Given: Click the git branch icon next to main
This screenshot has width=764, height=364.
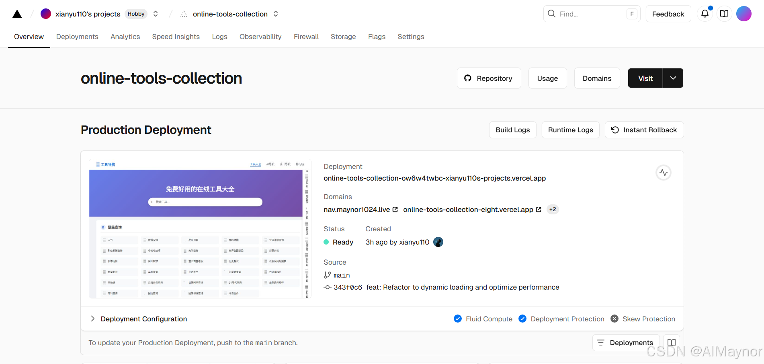Looking at the screenshot, I should click(x=328, y=275).
